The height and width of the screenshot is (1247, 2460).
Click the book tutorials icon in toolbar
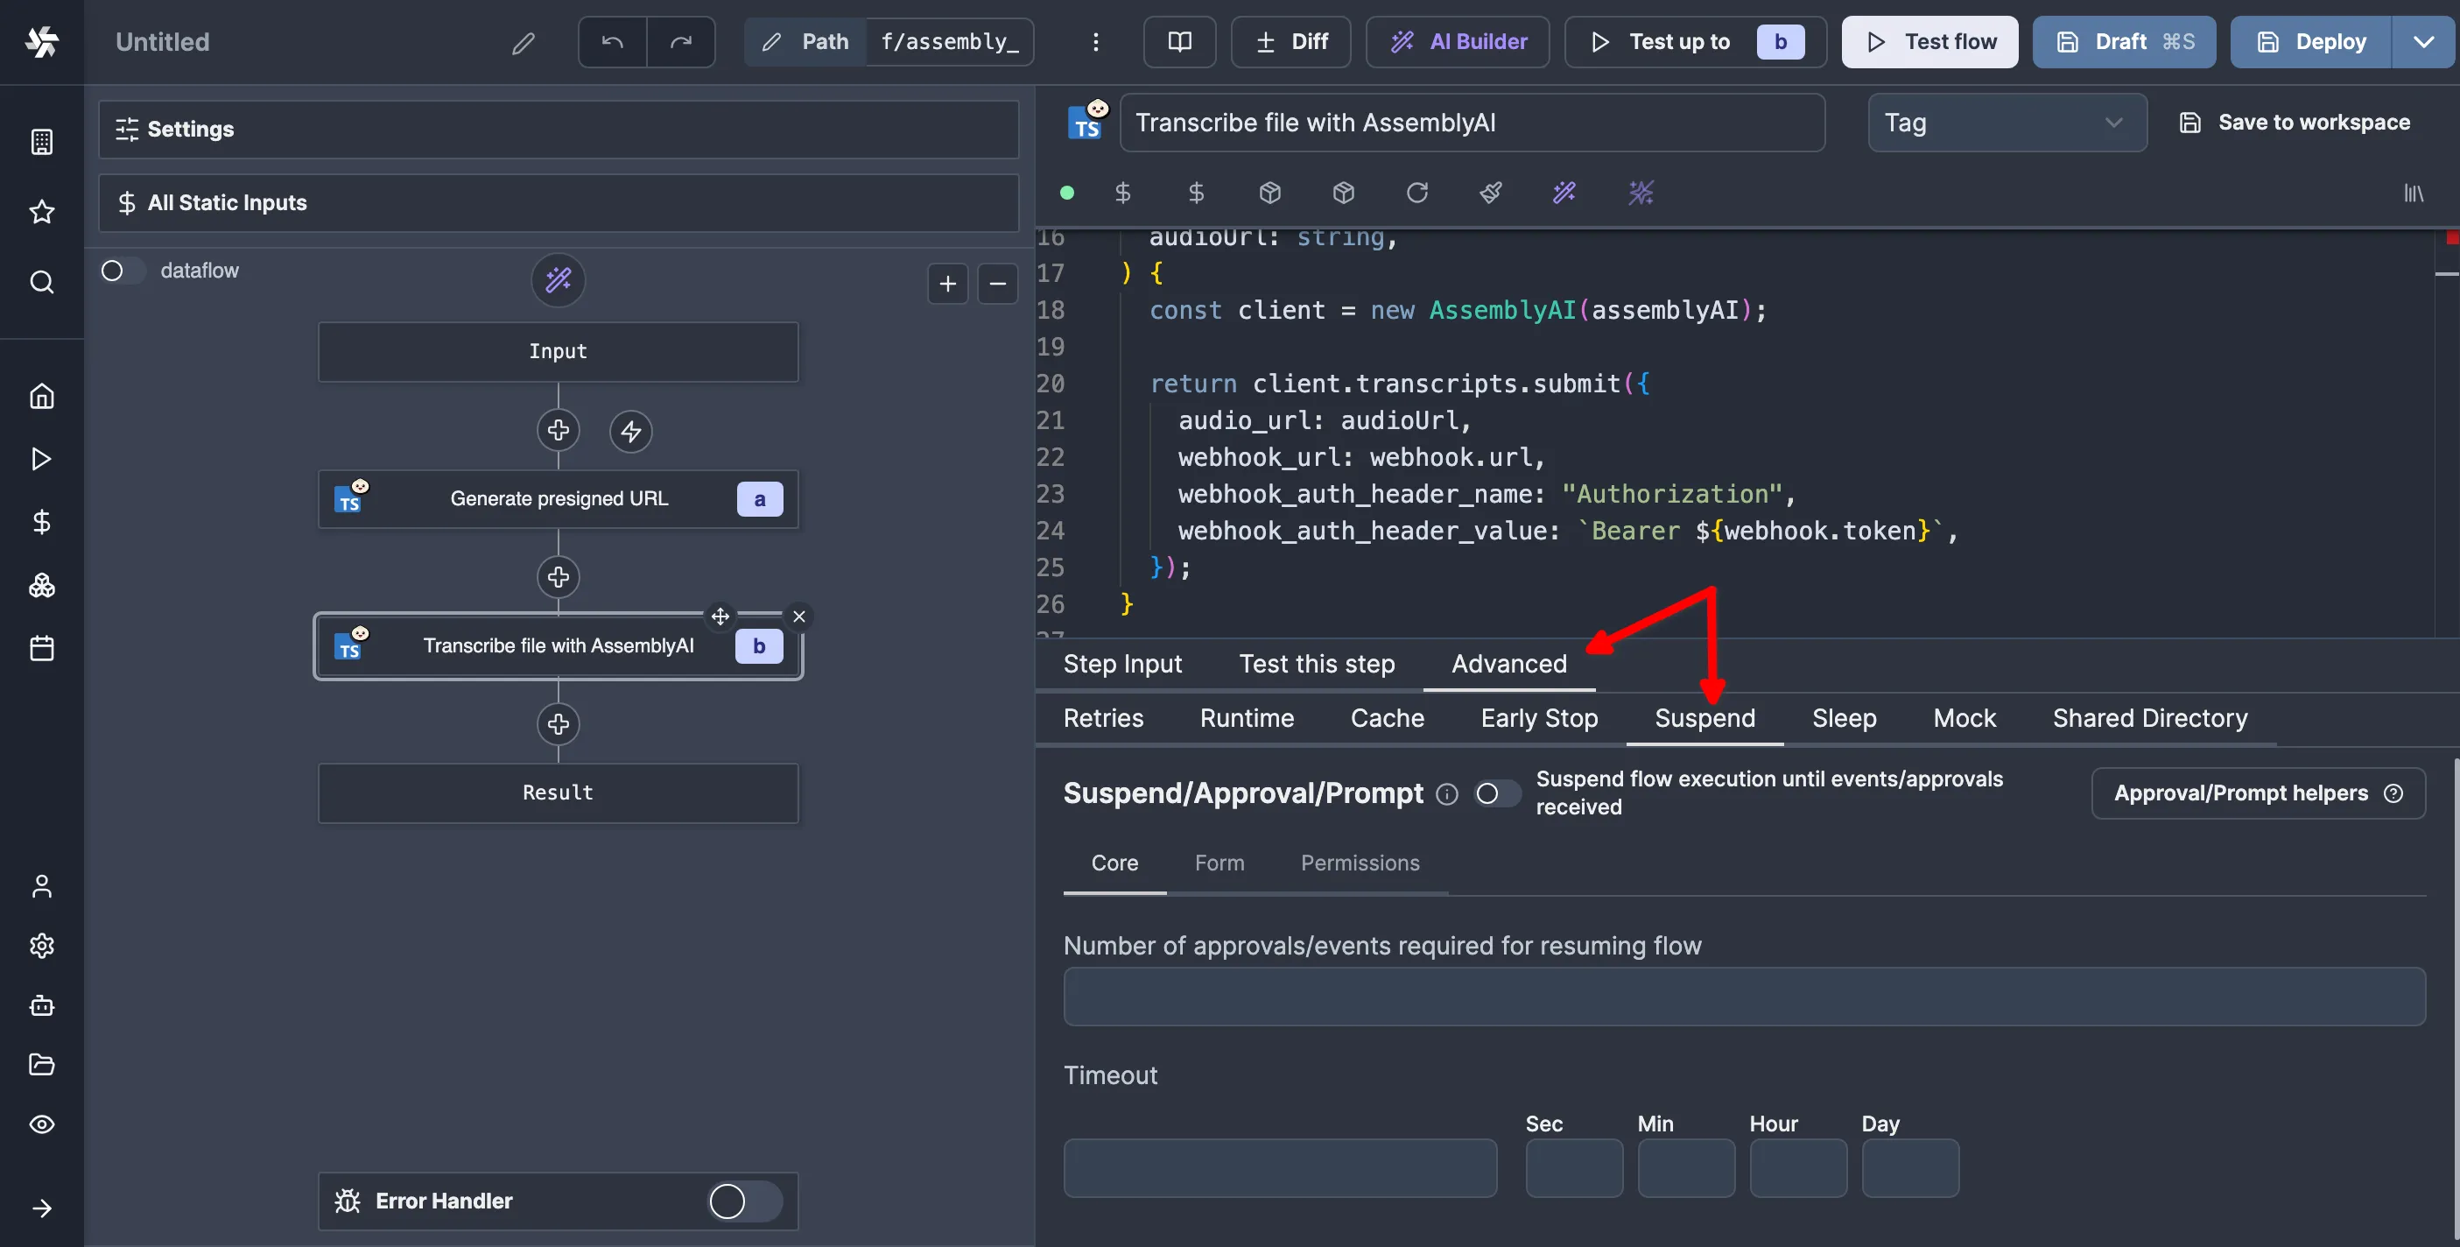point(1179,42)
